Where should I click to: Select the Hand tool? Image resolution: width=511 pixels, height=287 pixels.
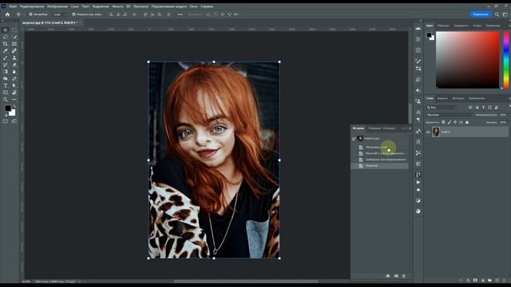14,92
